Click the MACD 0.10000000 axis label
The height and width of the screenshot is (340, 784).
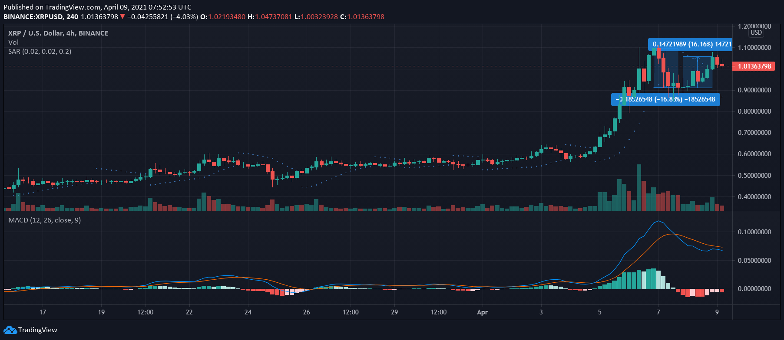tap(754, 232)
